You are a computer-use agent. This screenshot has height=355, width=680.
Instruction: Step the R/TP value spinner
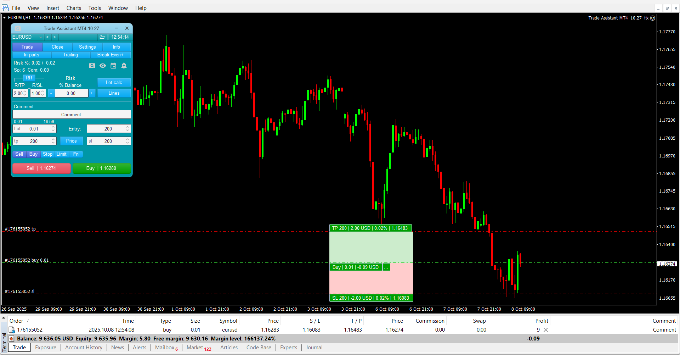[x=25, y=93]
